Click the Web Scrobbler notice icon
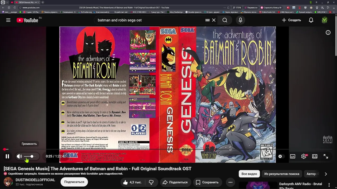337x189 pixels. pos(5,174)
